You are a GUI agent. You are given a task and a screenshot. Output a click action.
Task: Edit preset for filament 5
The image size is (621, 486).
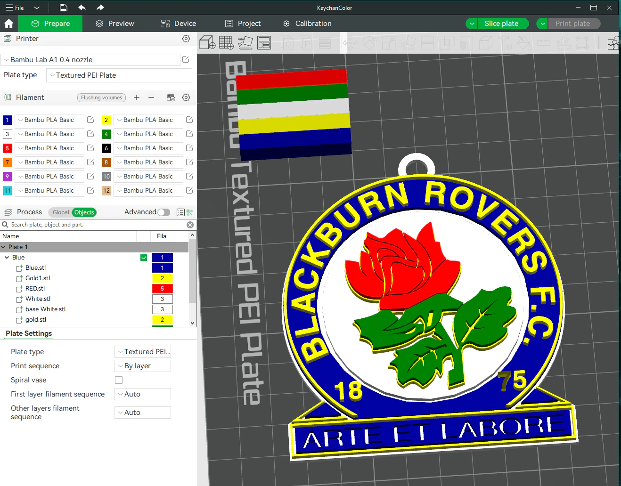[x=90, y=148]
